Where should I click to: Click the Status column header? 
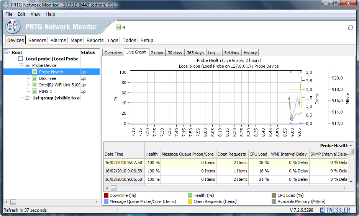[88, 52]
